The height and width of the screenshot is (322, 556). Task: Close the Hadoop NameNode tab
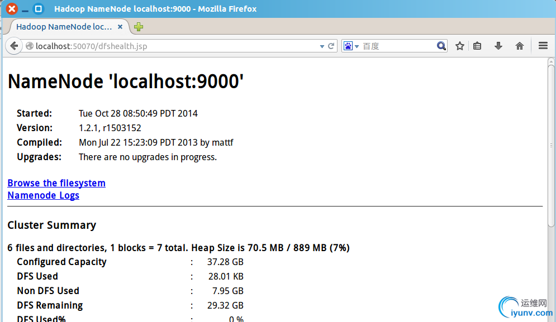coord(120,27)
